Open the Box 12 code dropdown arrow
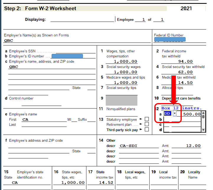The height and width of the screenshot is (190, 213). (175, 113)
